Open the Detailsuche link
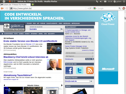This screenshot has width=126, height=94. pyautogui.click(x=69, y=59)
